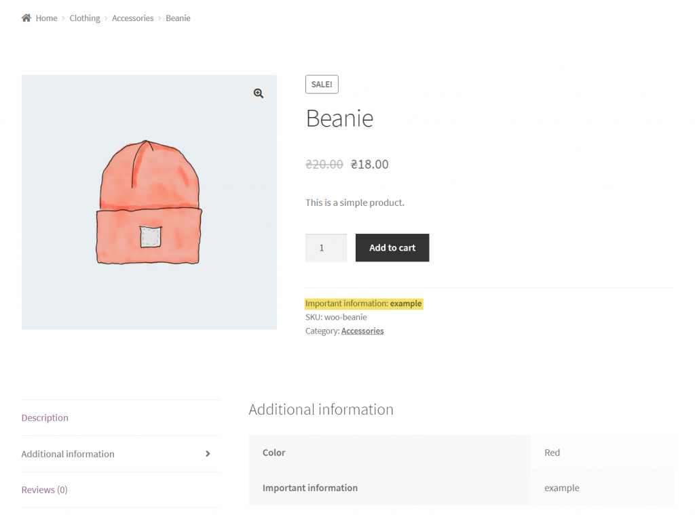This screenshot has height=521, width=695.
Task: Click the SALE! badge
Action: (322, 84)
